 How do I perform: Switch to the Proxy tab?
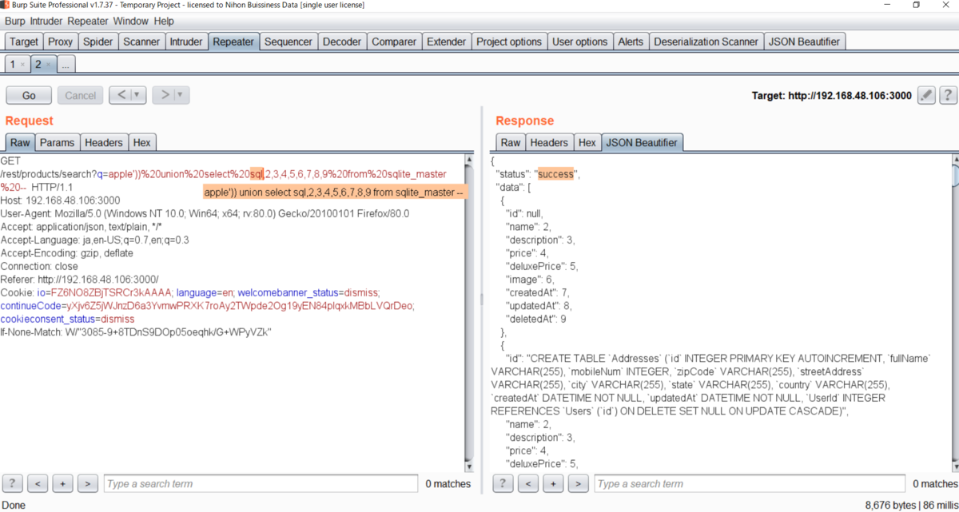[61, 42]
